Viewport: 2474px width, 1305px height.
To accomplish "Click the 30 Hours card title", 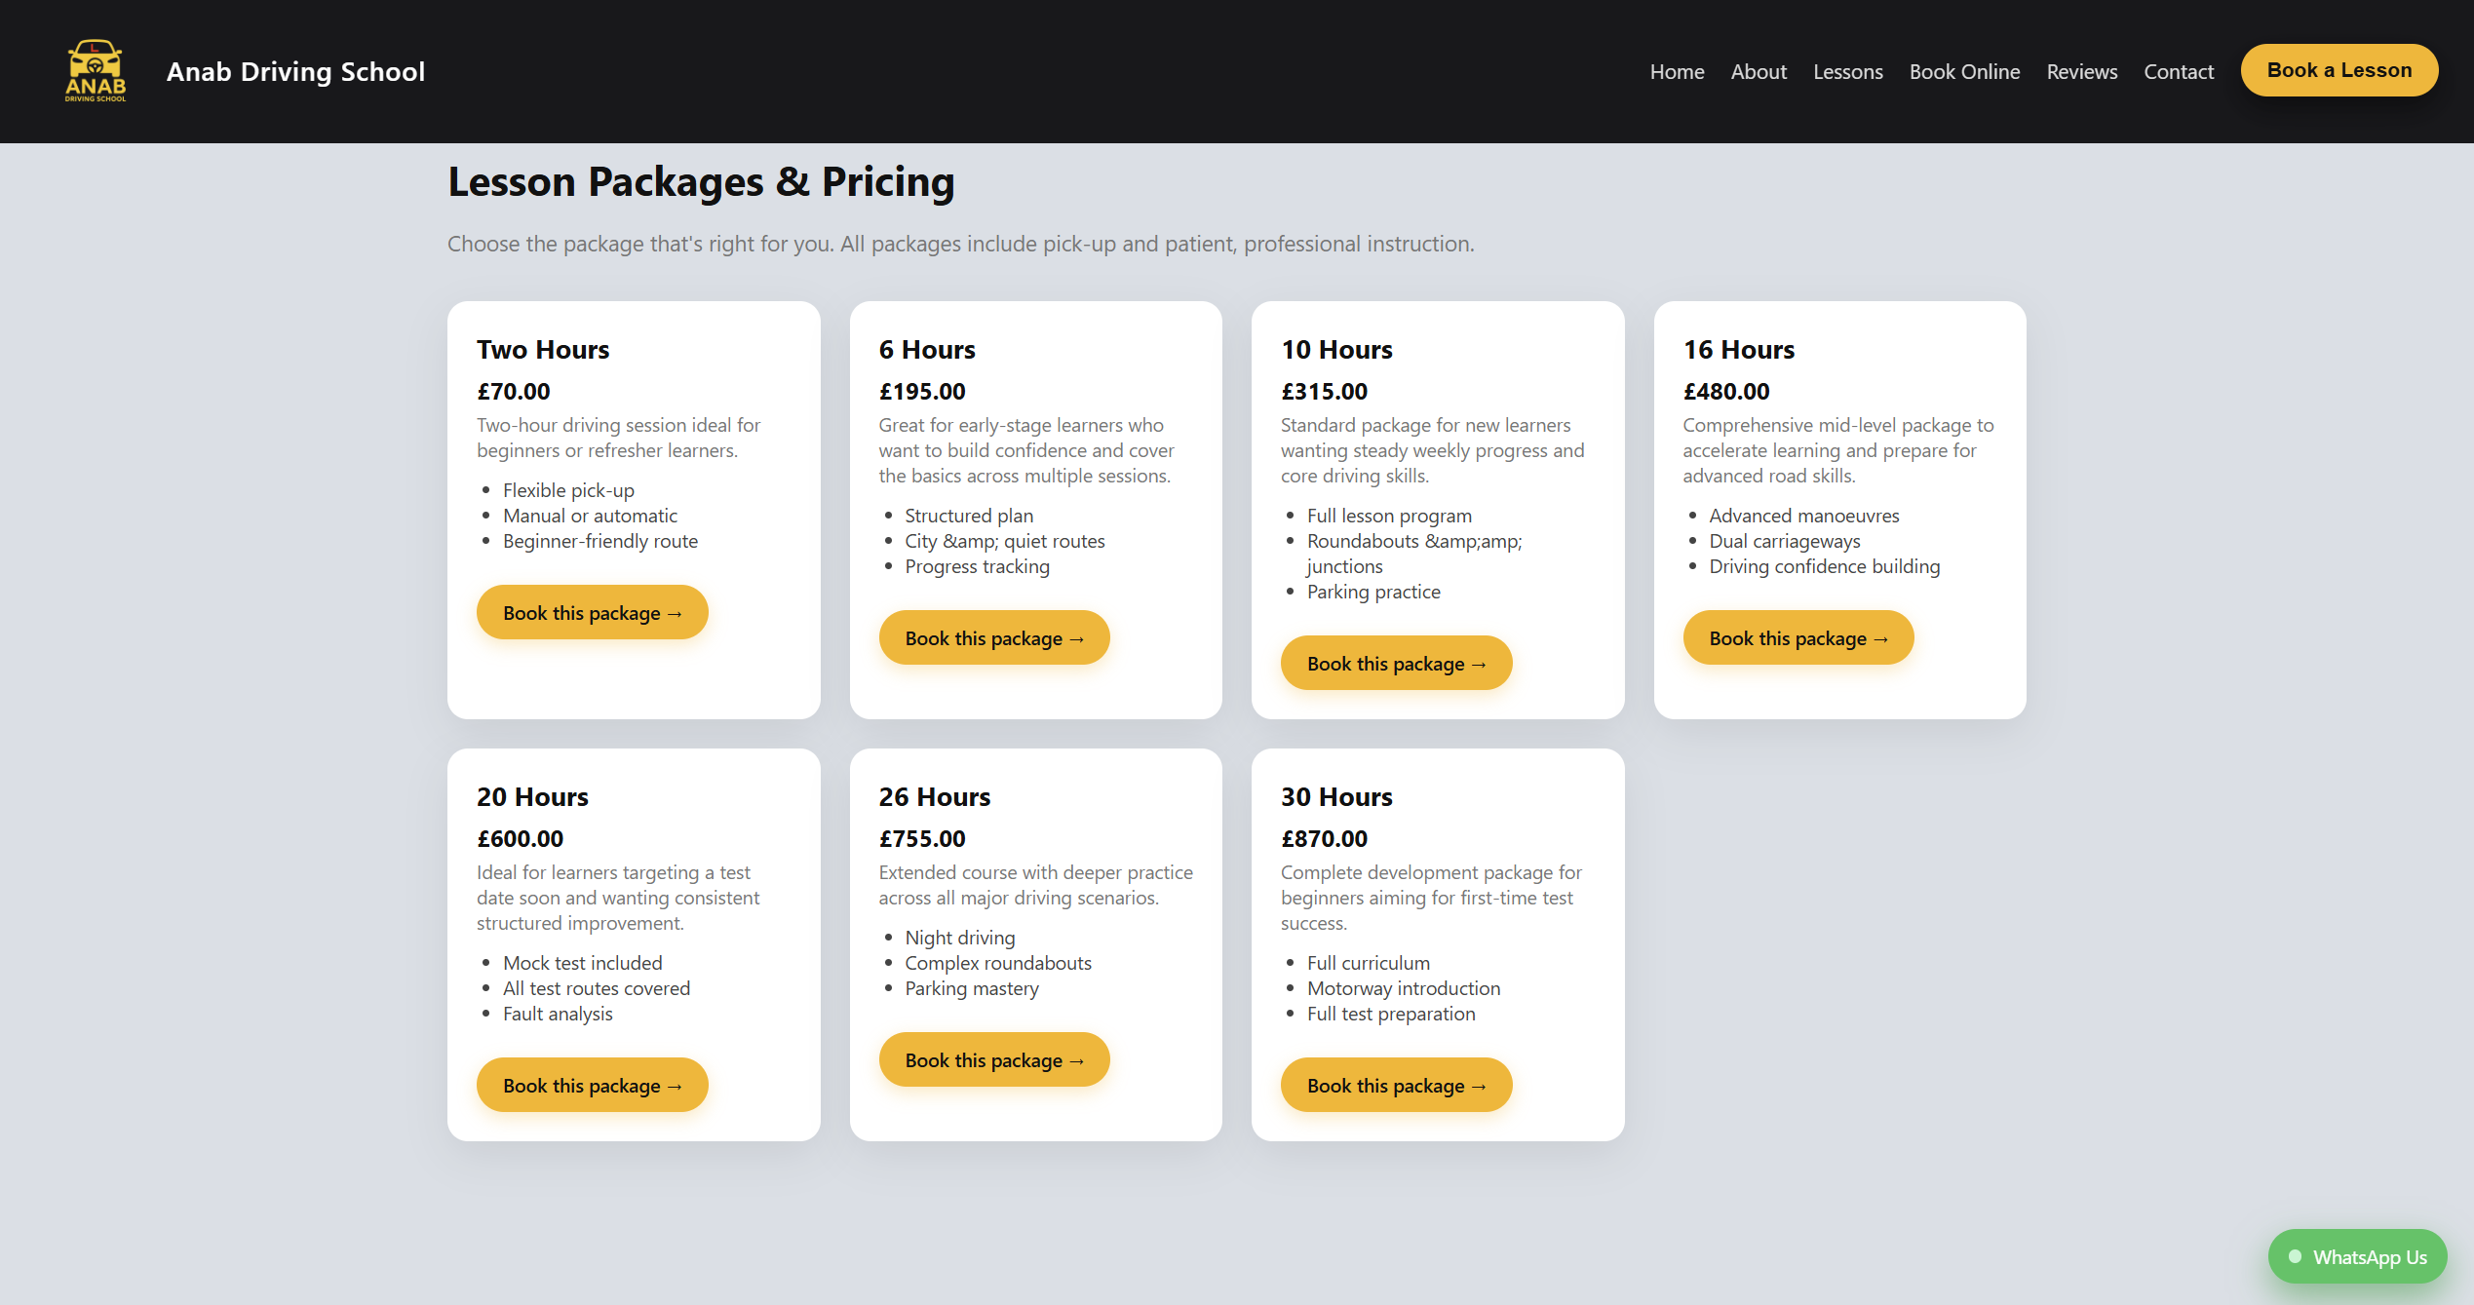I will click(x=1335, y=797).
